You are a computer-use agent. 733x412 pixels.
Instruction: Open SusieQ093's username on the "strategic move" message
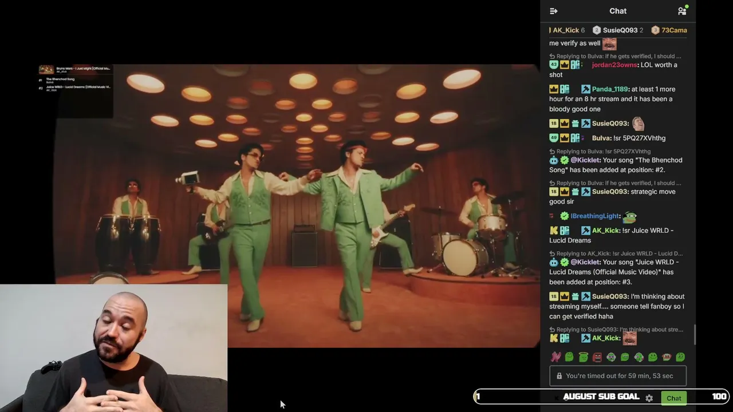tap(610, 192)
